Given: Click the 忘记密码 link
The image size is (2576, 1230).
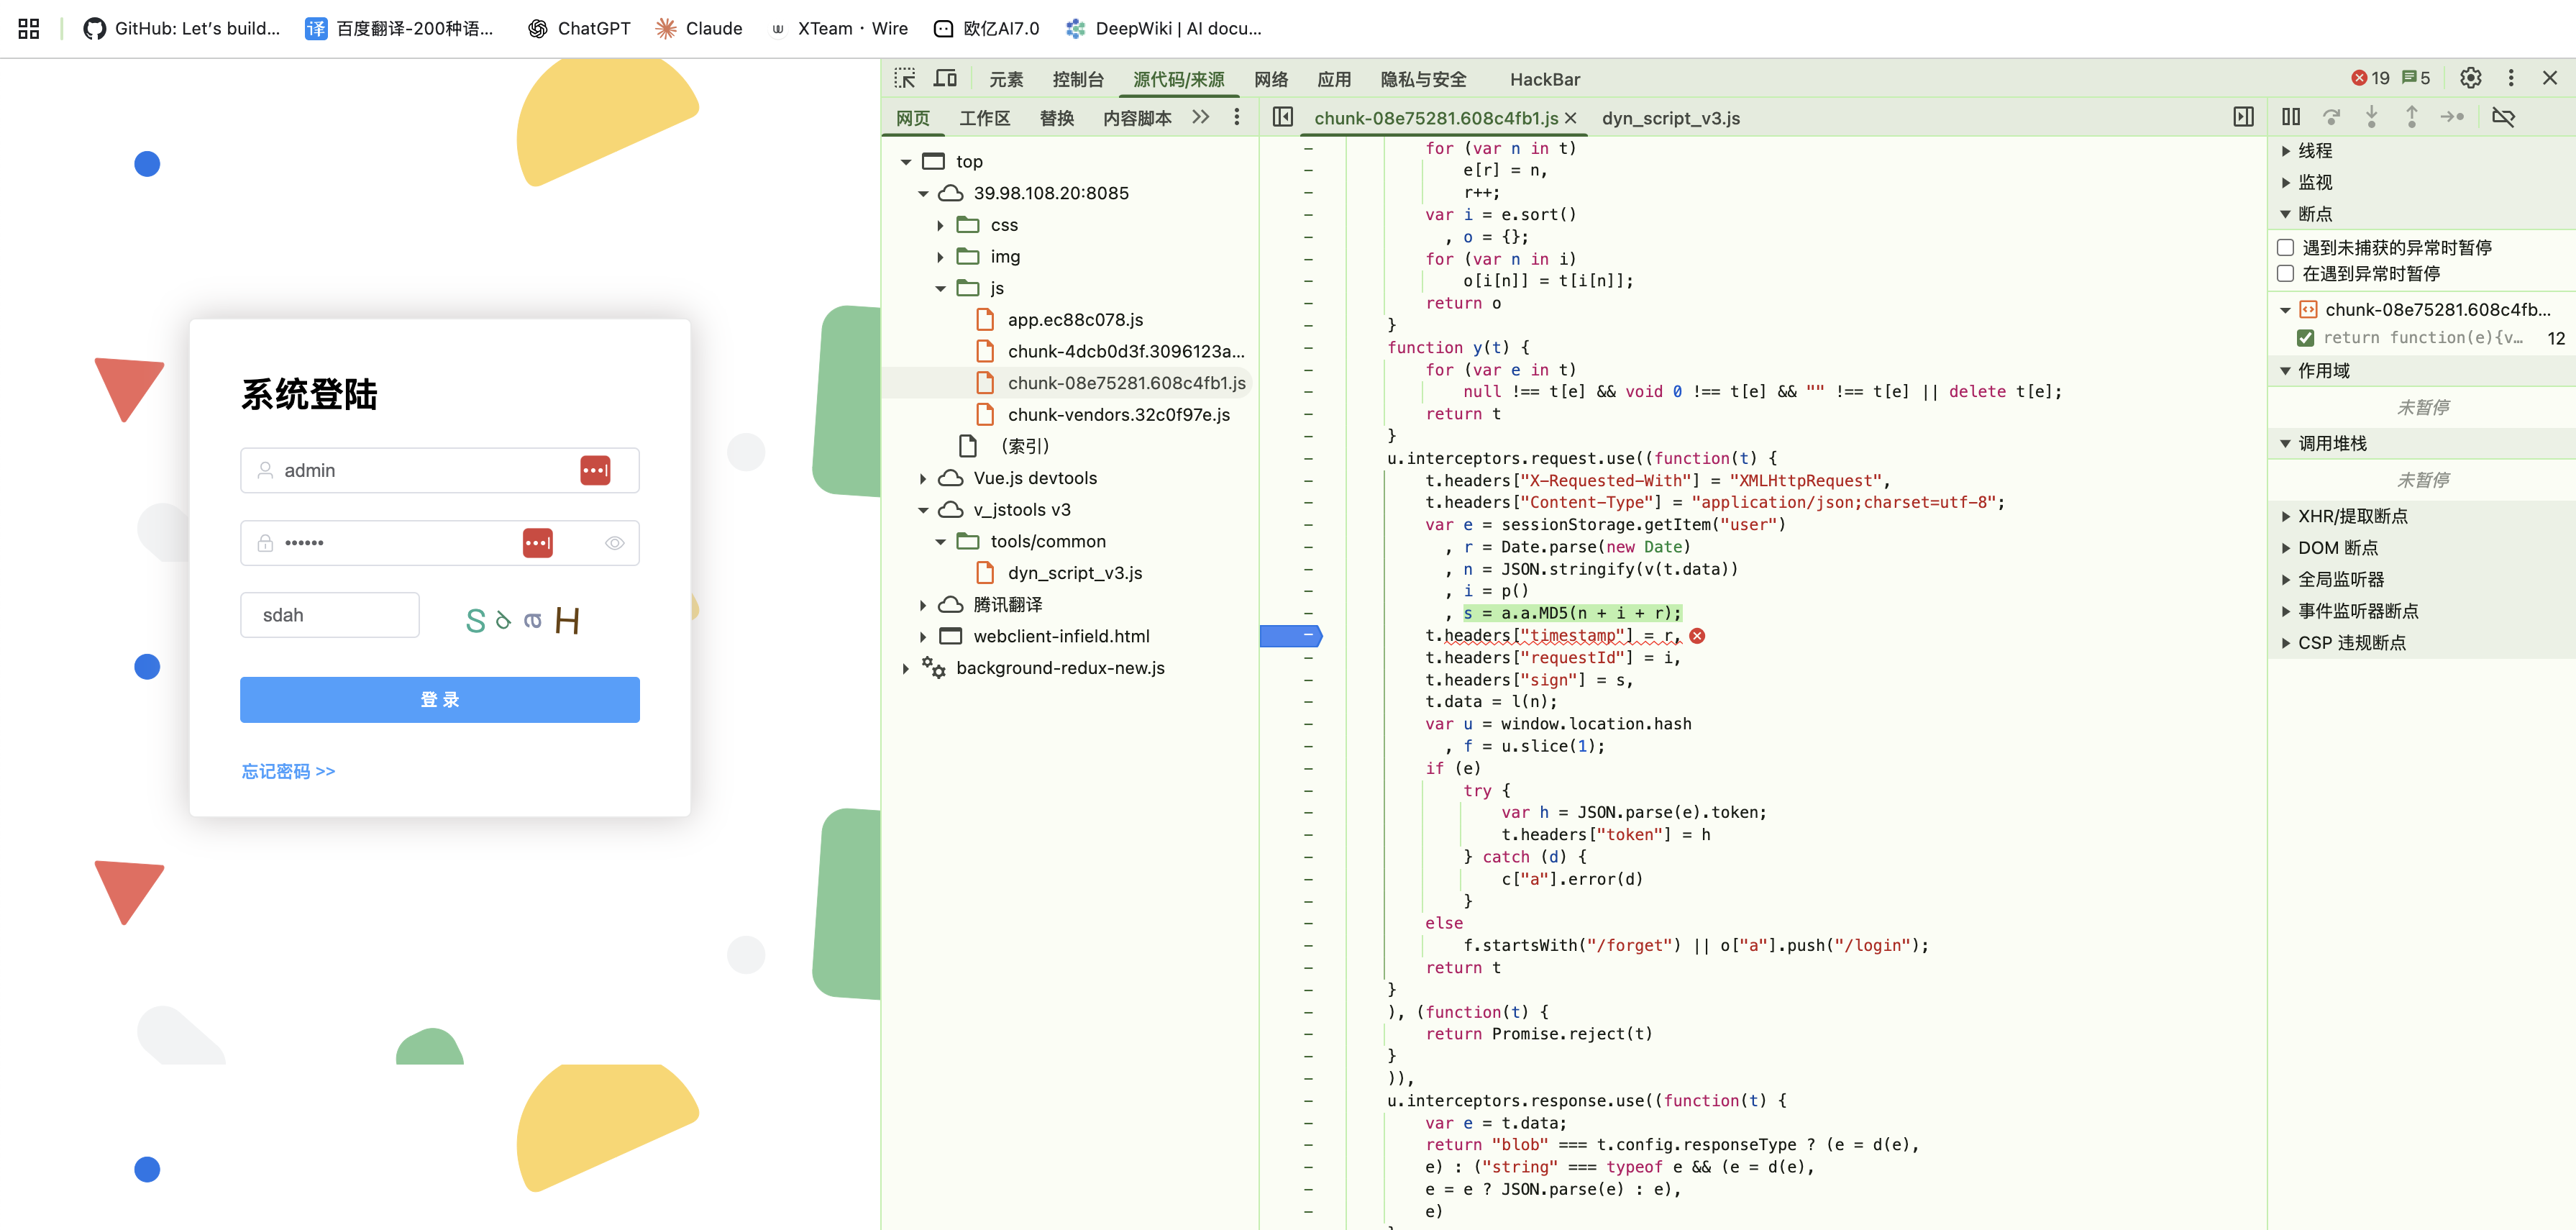Looking at the screenshot, I should (x=288, y=771).
